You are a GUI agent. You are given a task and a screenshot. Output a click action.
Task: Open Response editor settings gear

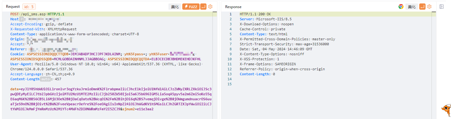(x=429, y=7)
